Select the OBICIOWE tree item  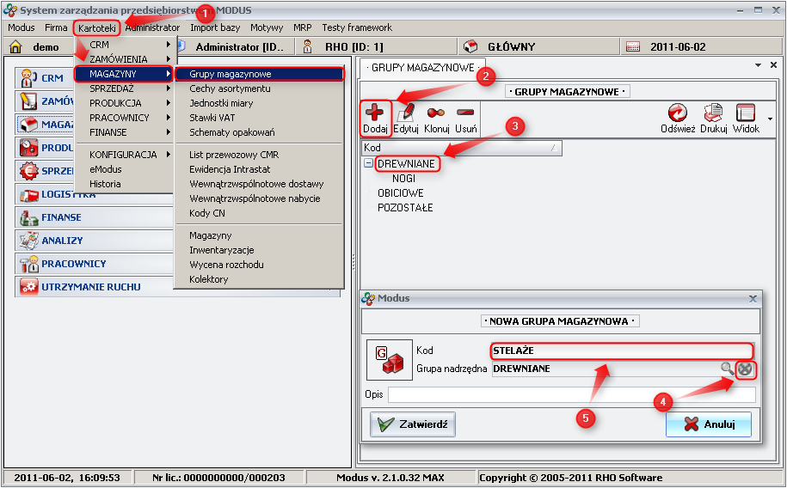click(401, 192)
